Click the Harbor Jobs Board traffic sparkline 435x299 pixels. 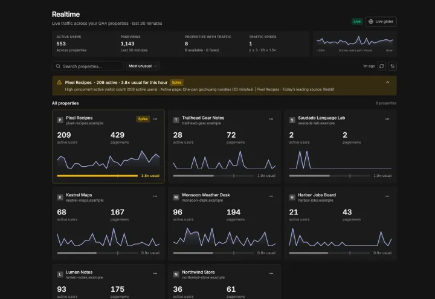[340, 237]
